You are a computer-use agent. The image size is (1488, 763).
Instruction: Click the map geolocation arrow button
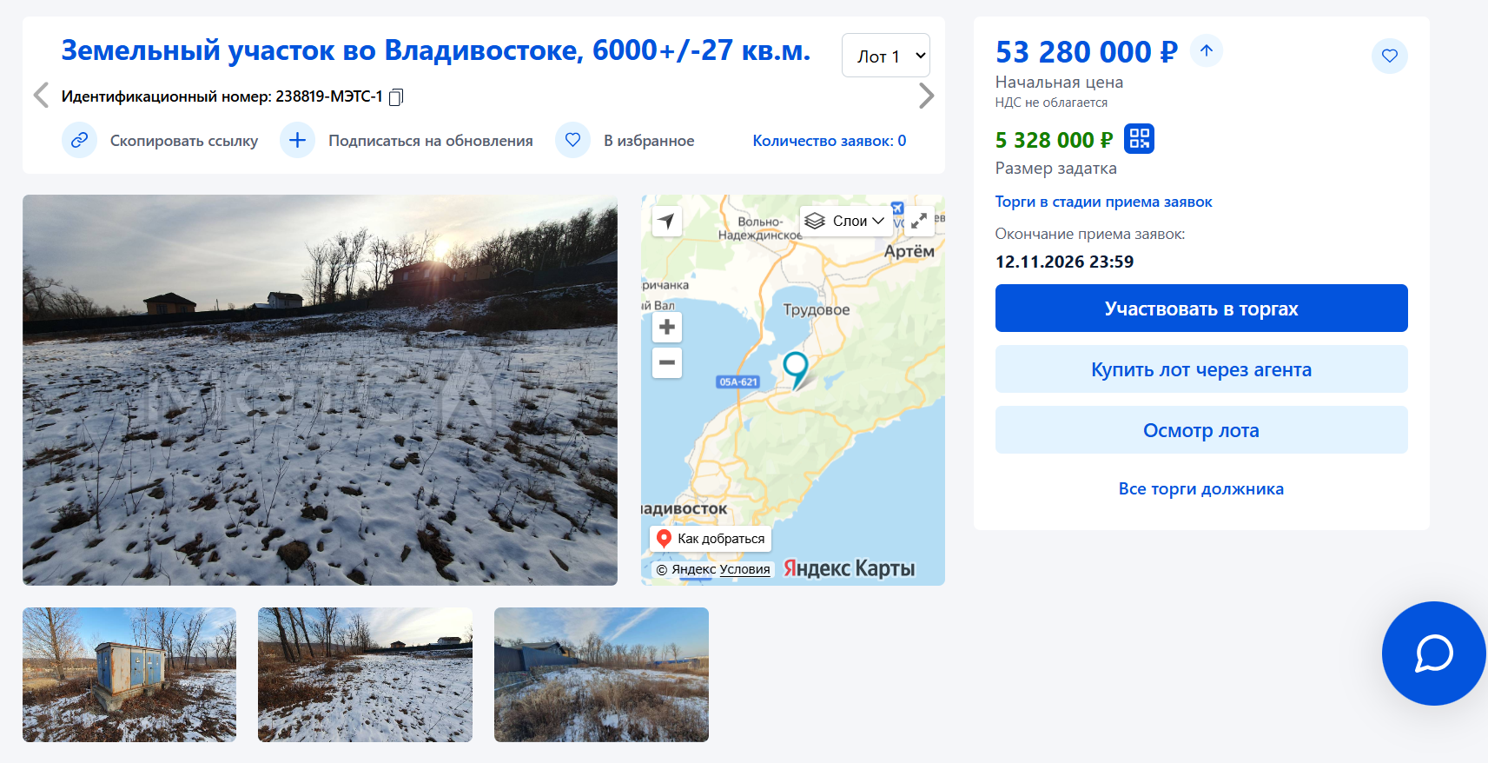(x=667, y=222)
